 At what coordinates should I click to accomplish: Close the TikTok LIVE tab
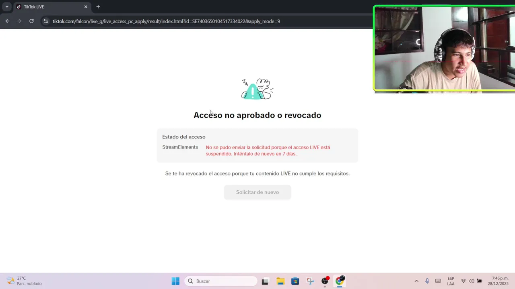[x=86, y=7]
